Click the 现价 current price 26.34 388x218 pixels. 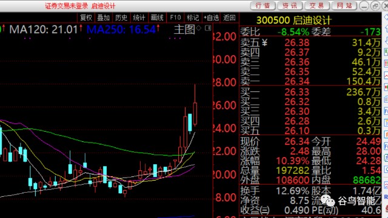(296, 141)
